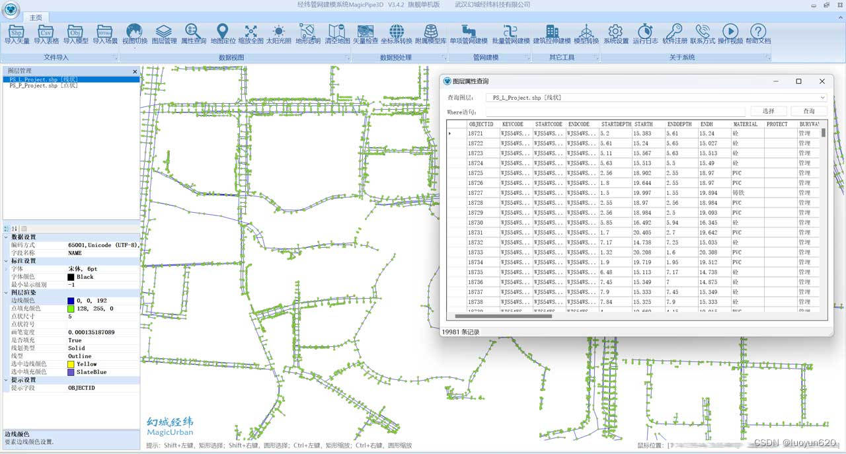Open the 模型转换 model conversion tool
The height and width of the screenshot is (454, 846).
point(586,34)
